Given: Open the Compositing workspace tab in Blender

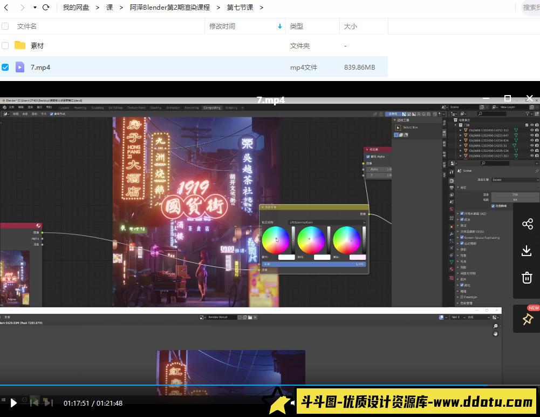Looking at the screenshot, I should 212,107.
